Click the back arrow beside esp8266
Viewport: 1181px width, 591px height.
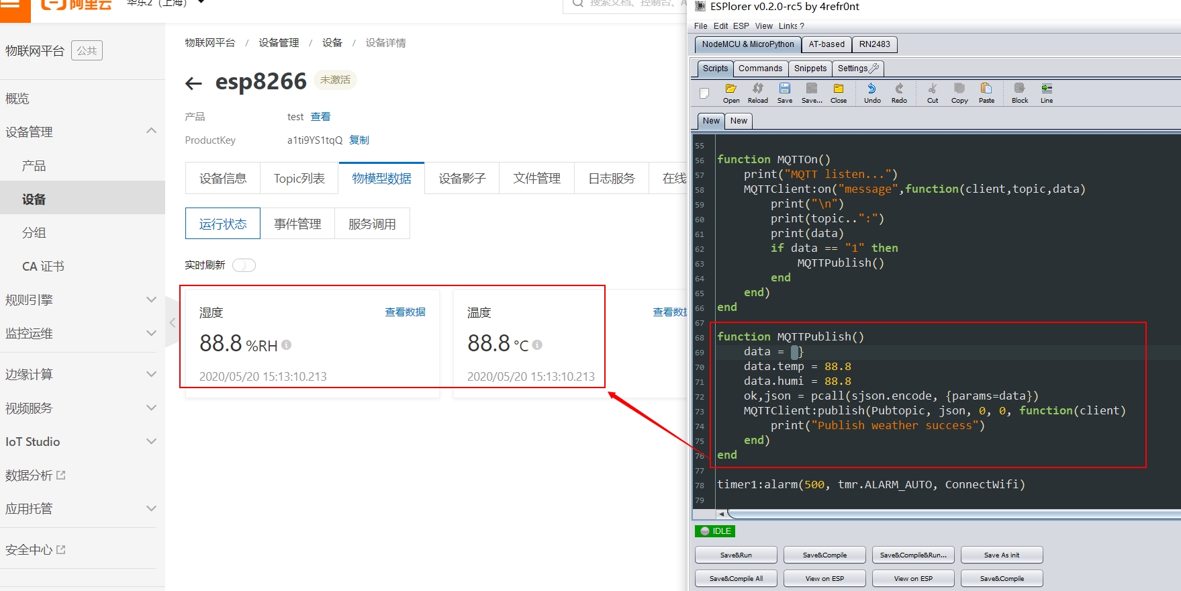click(x=193, y=83)
